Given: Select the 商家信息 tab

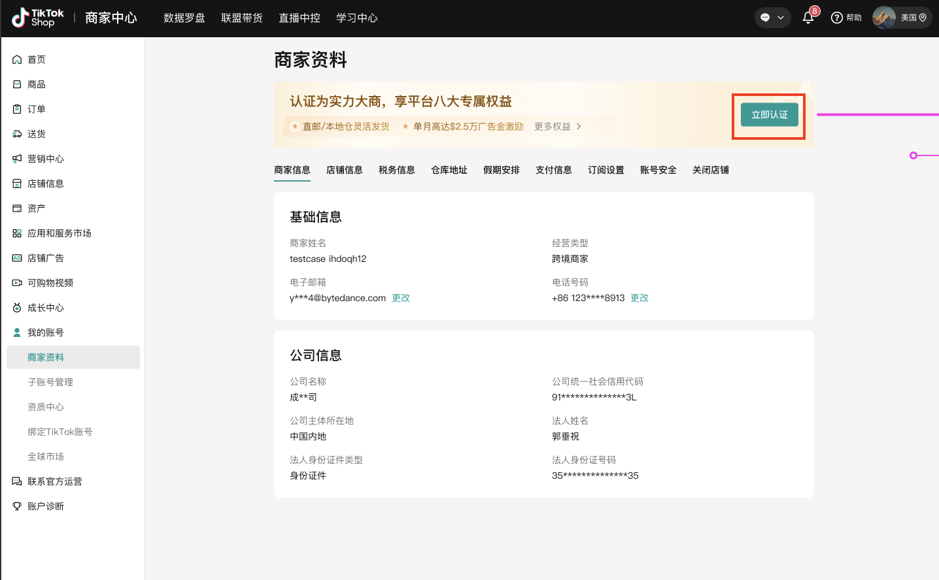Looking at the screenshot, I should pos(292,170).
